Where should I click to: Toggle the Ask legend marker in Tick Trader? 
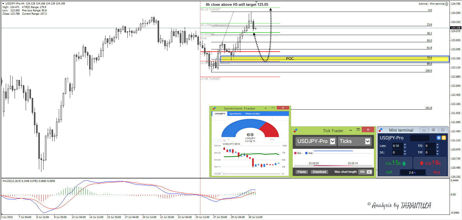click(x=306, y=153)
